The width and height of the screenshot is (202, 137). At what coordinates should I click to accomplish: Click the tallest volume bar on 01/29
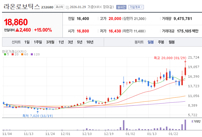coord(185,125)
